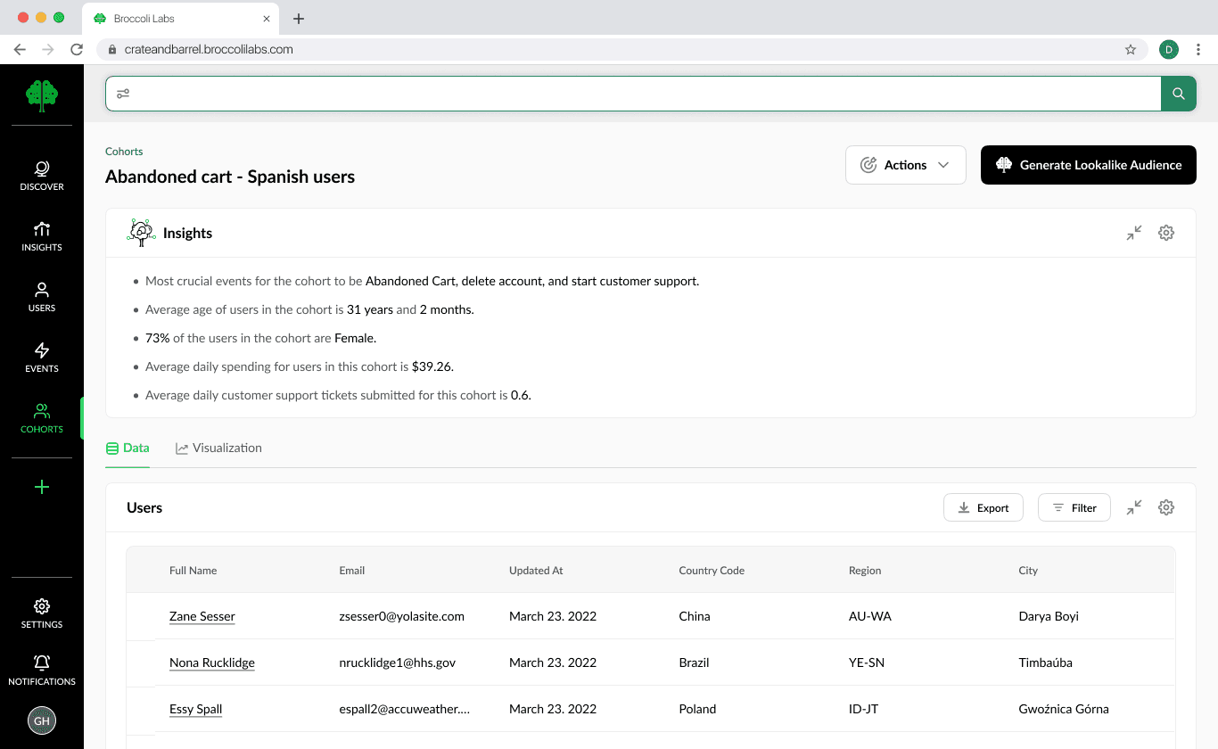
Task: Click the Timbaúba city cell
Action: (1045, 663)
